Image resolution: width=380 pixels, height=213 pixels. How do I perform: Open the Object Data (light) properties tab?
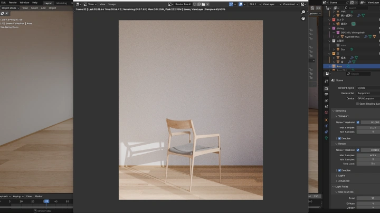[326, 138]
